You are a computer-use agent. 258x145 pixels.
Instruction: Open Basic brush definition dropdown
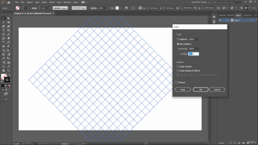coord(88,8)
